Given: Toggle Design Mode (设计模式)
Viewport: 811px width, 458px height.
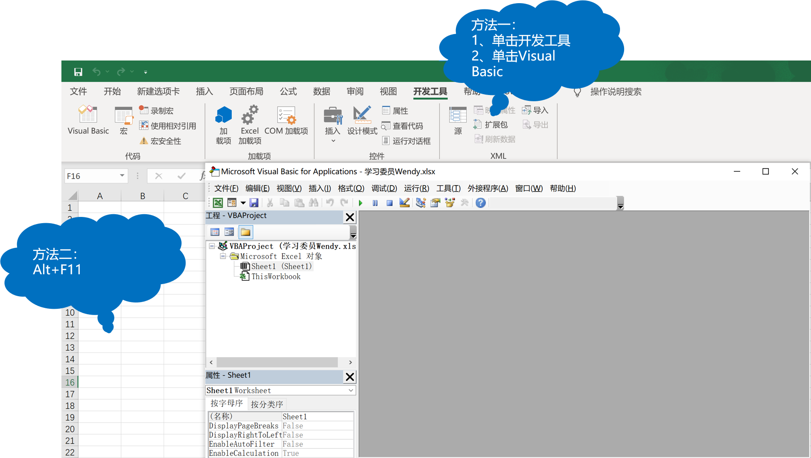Looking at the screenshot, I should tap(362, 120).
